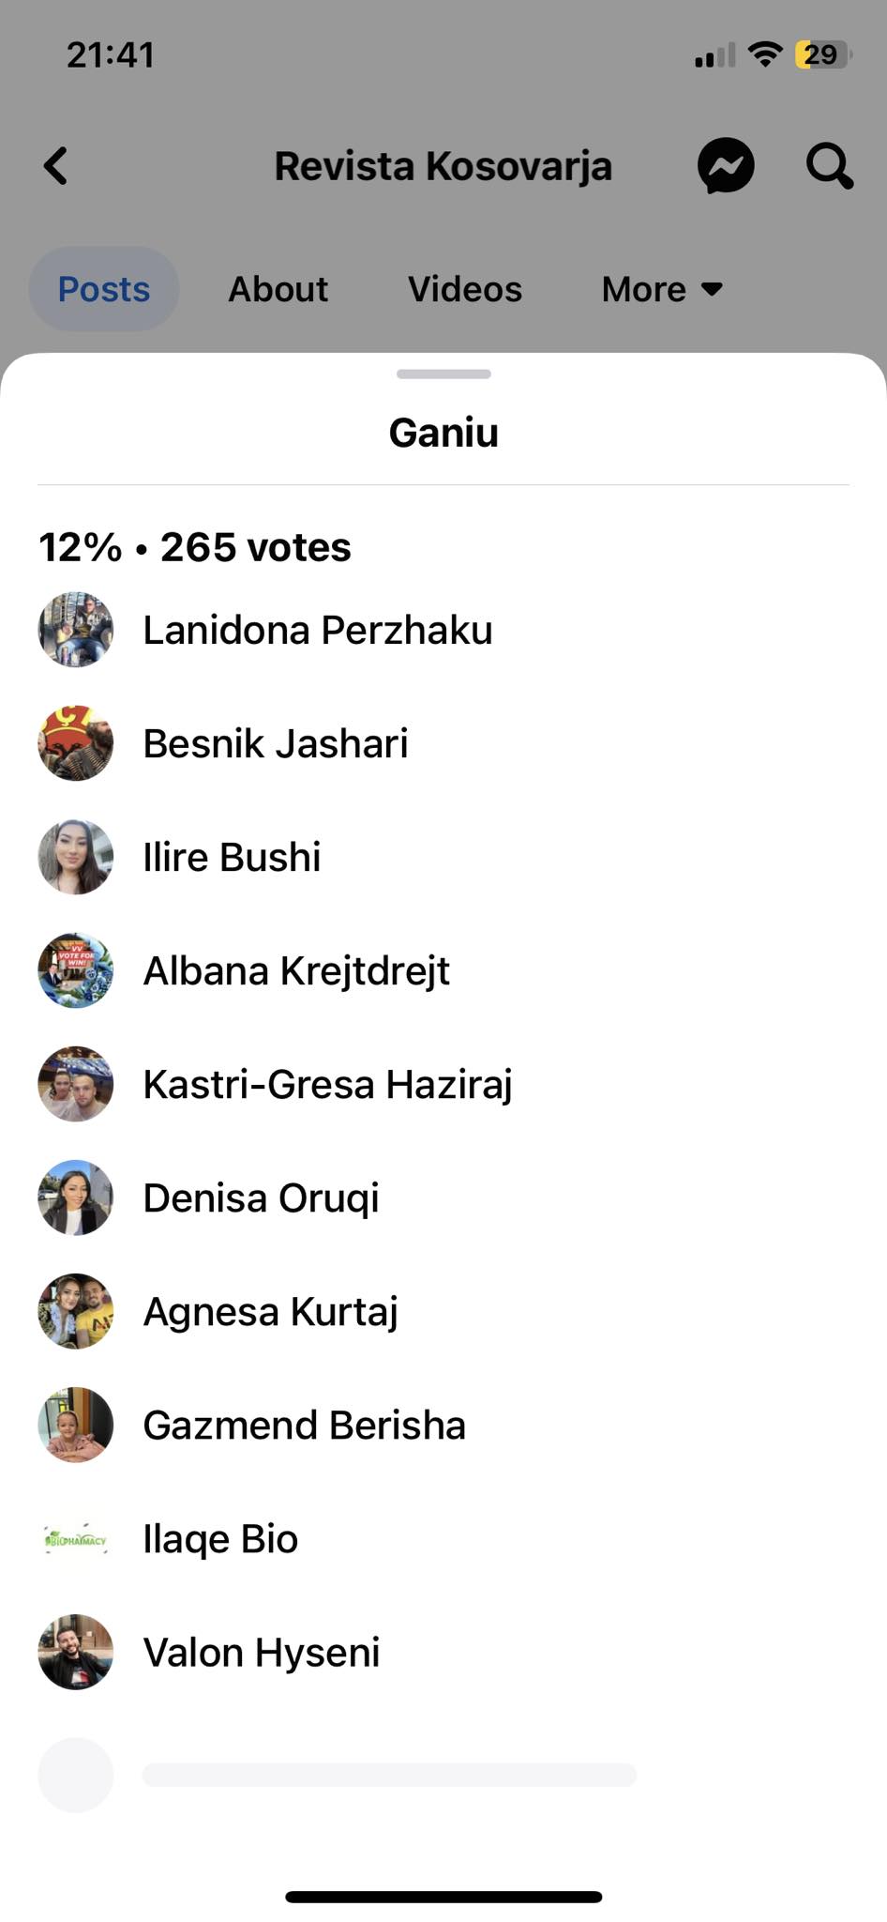Image resolution: width=887 pixels, height=1922 pixels.
Task: Tap the bottom sheet drag handle
Action: pyautogui.click(x=443, y=374)
